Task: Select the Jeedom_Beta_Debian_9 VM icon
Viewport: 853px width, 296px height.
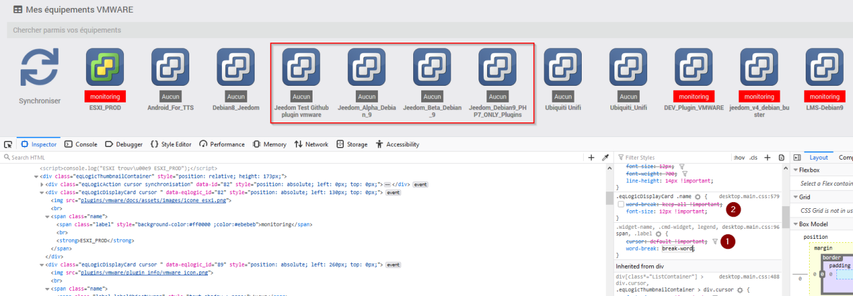Action: pos(432,67)
